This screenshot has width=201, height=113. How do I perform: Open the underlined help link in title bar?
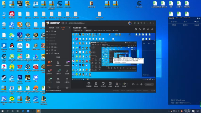77,23
